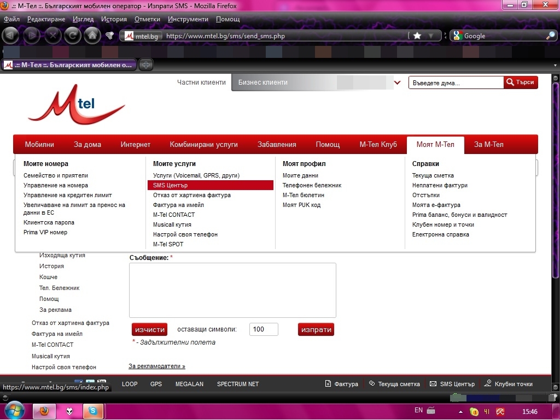Viewport: 560px width, 420px height.
Task: Click the Firefox taskbar icon
Action: [x=44, y=411]
